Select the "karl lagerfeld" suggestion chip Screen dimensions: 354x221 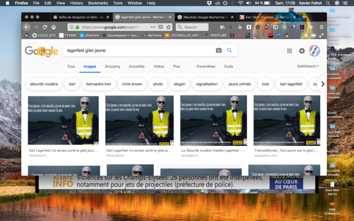point(291,84)
